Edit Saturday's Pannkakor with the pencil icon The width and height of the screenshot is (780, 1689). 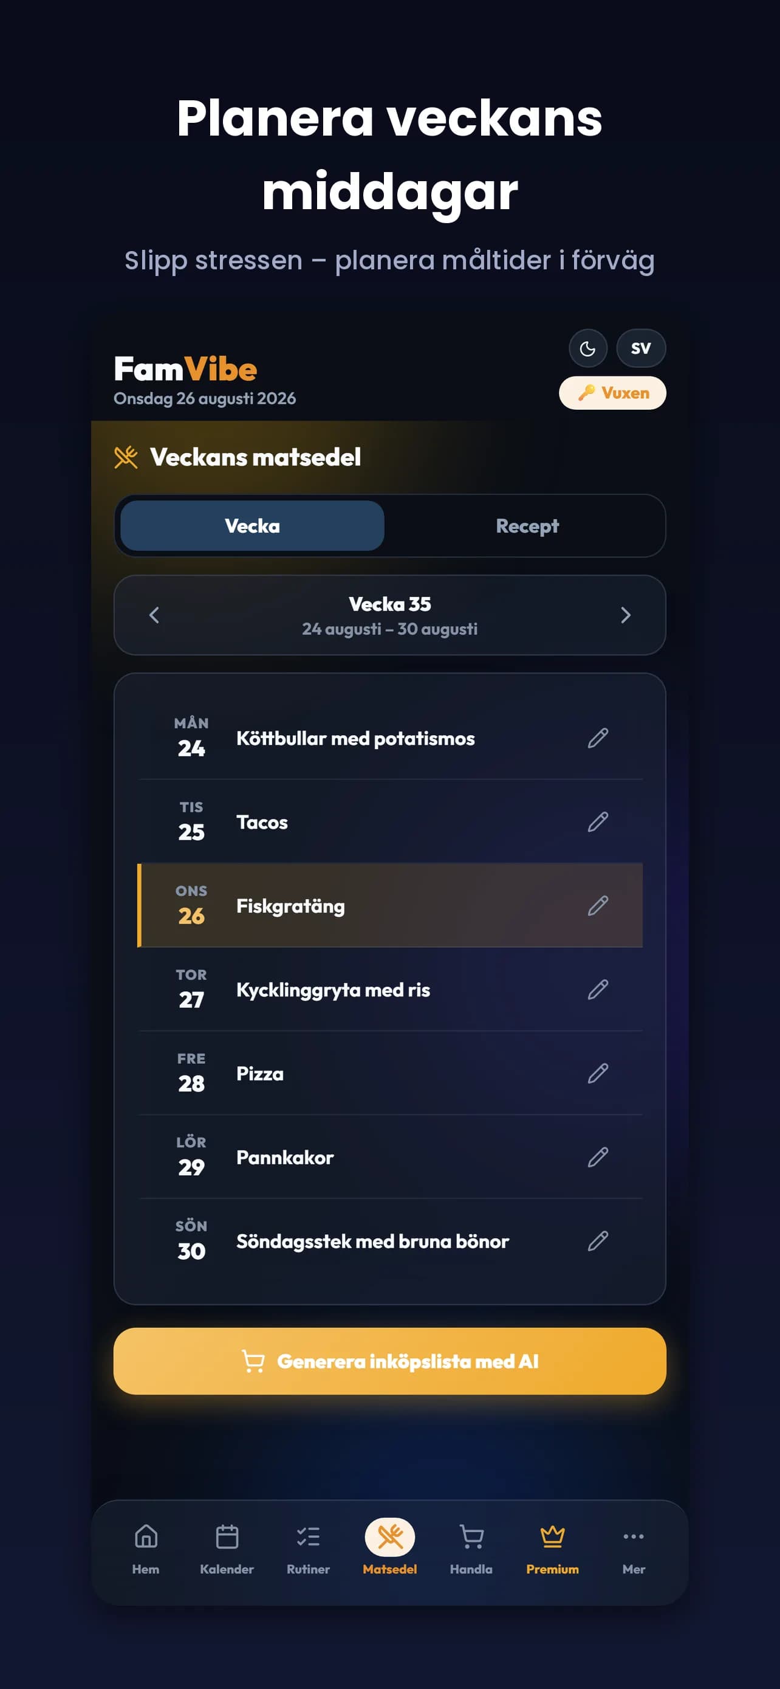[x=598, y=1157]
